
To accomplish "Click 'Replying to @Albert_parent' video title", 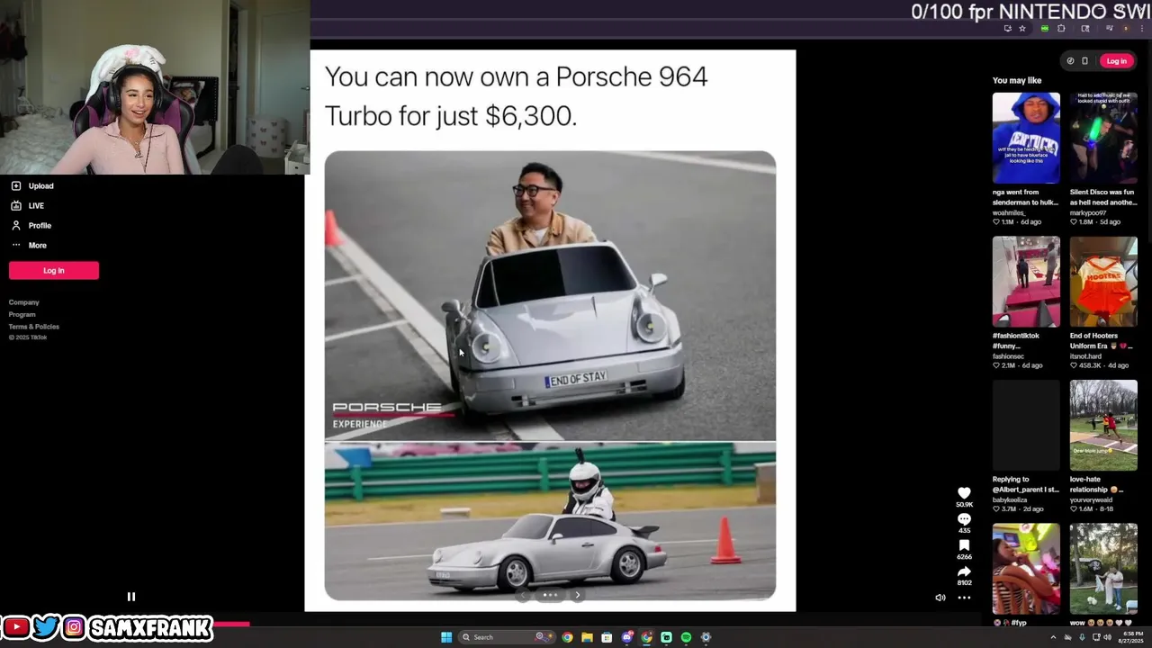I will 1025,484.
